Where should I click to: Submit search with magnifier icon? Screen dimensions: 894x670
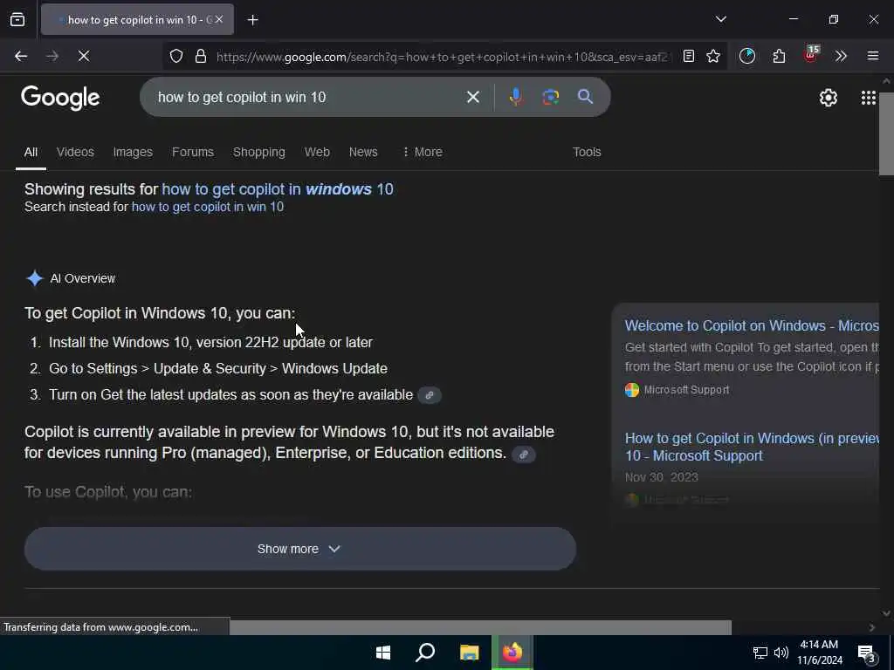(x=585, y=97)
